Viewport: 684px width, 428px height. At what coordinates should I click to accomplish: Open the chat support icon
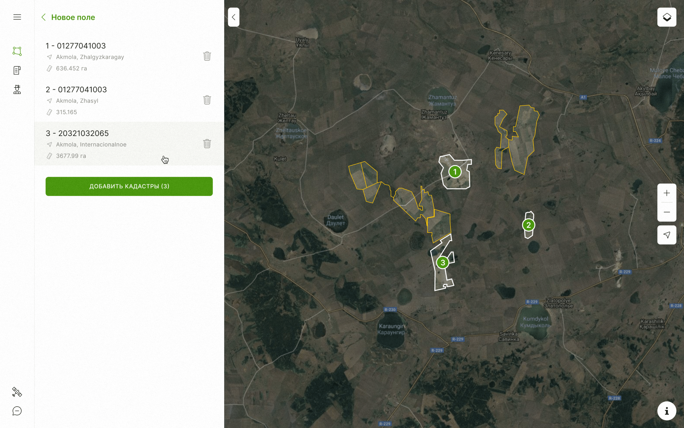pos(17,411)
